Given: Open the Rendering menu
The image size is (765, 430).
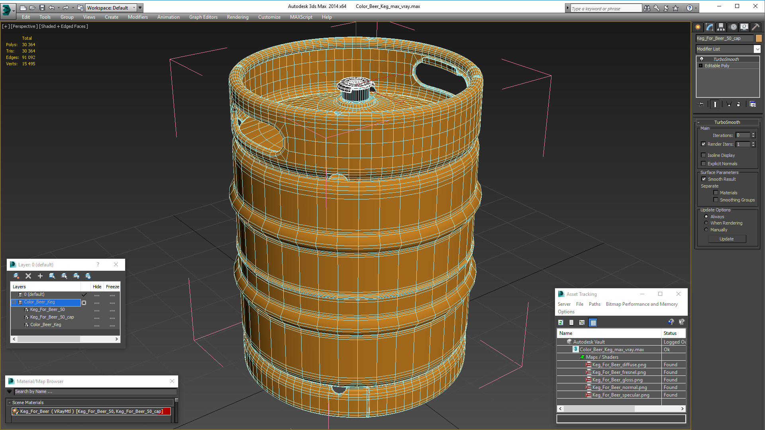Looking at the screenshot, I should tap(237, 17).
